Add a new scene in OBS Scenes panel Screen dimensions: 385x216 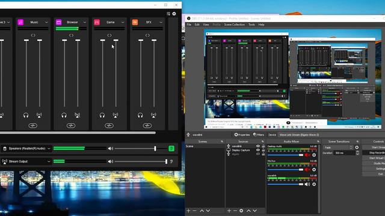tap(188, 211)
